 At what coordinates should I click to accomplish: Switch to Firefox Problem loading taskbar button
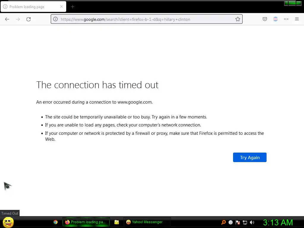86,222
